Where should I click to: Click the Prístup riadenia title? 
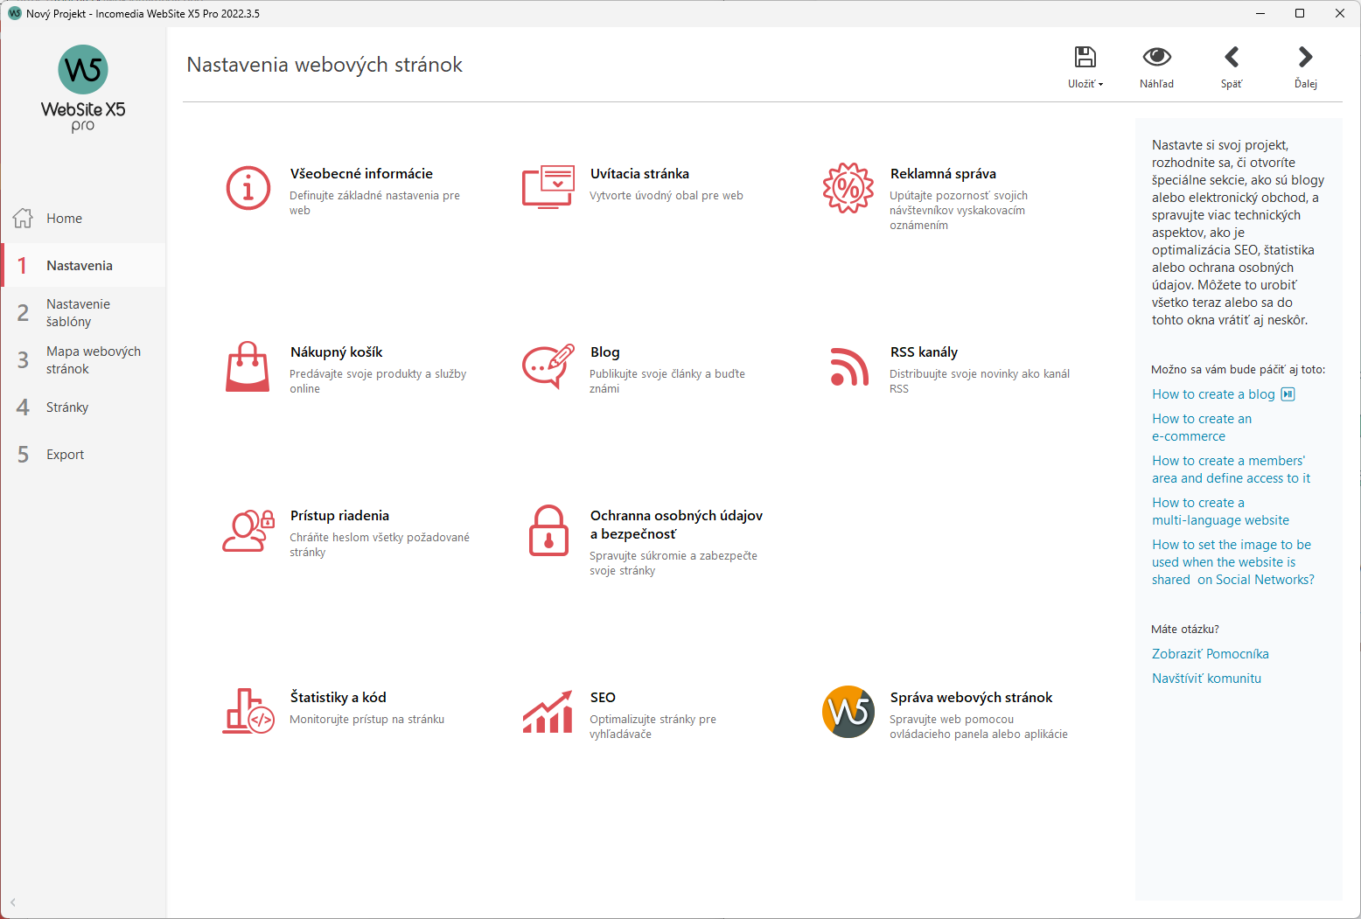pyautogui.click(x=339, y=516)
